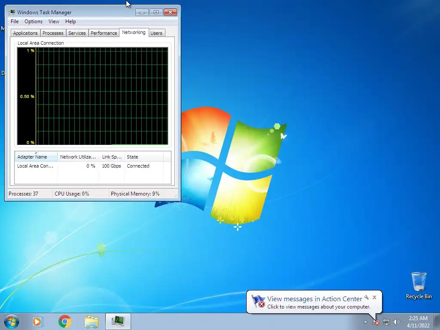Open the View menu
Image resolution: width=440 pixels, height=330 pixels.
(x=54, y=21)
